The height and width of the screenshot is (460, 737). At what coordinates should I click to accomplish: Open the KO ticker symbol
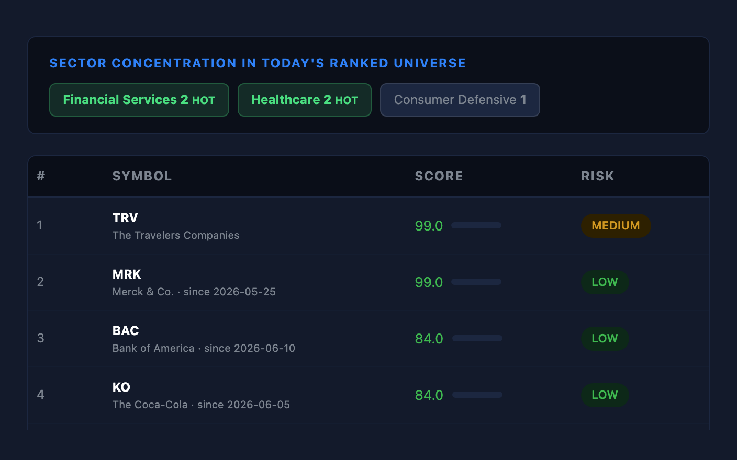121,387
